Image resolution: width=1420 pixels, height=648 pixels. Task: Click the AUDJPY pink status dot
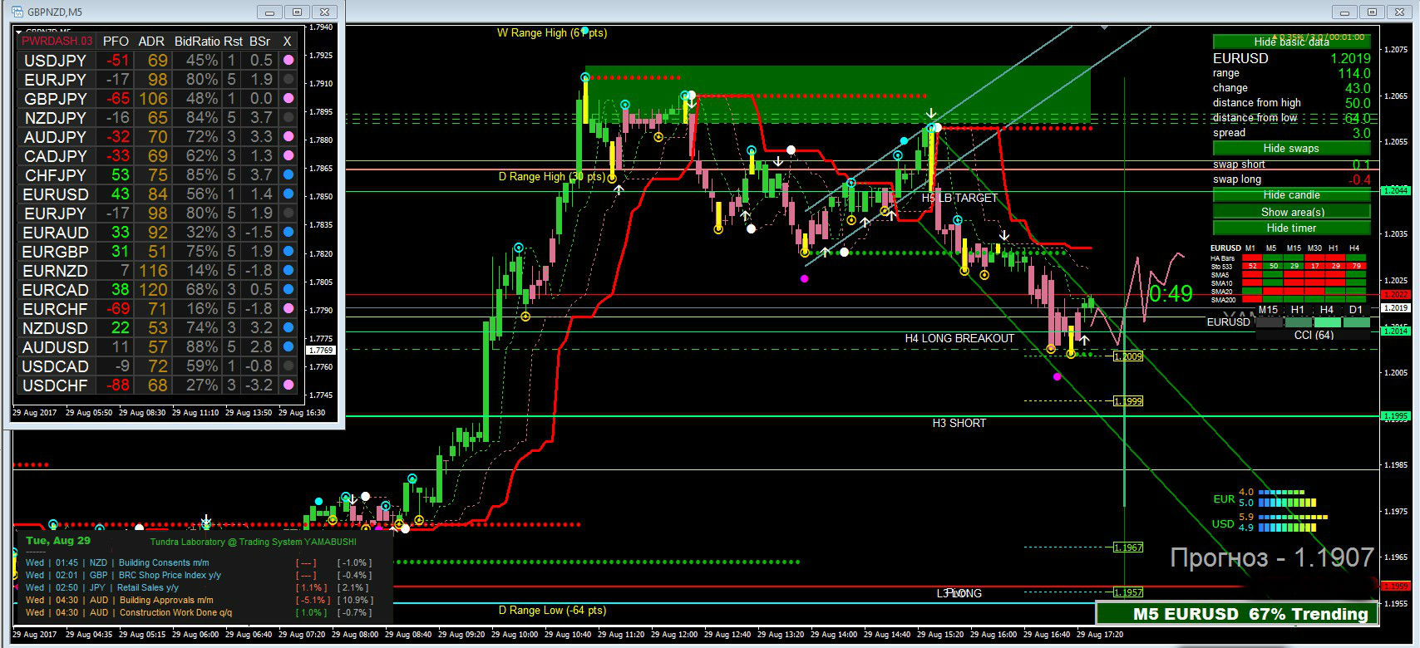click(x=288, y=137)
